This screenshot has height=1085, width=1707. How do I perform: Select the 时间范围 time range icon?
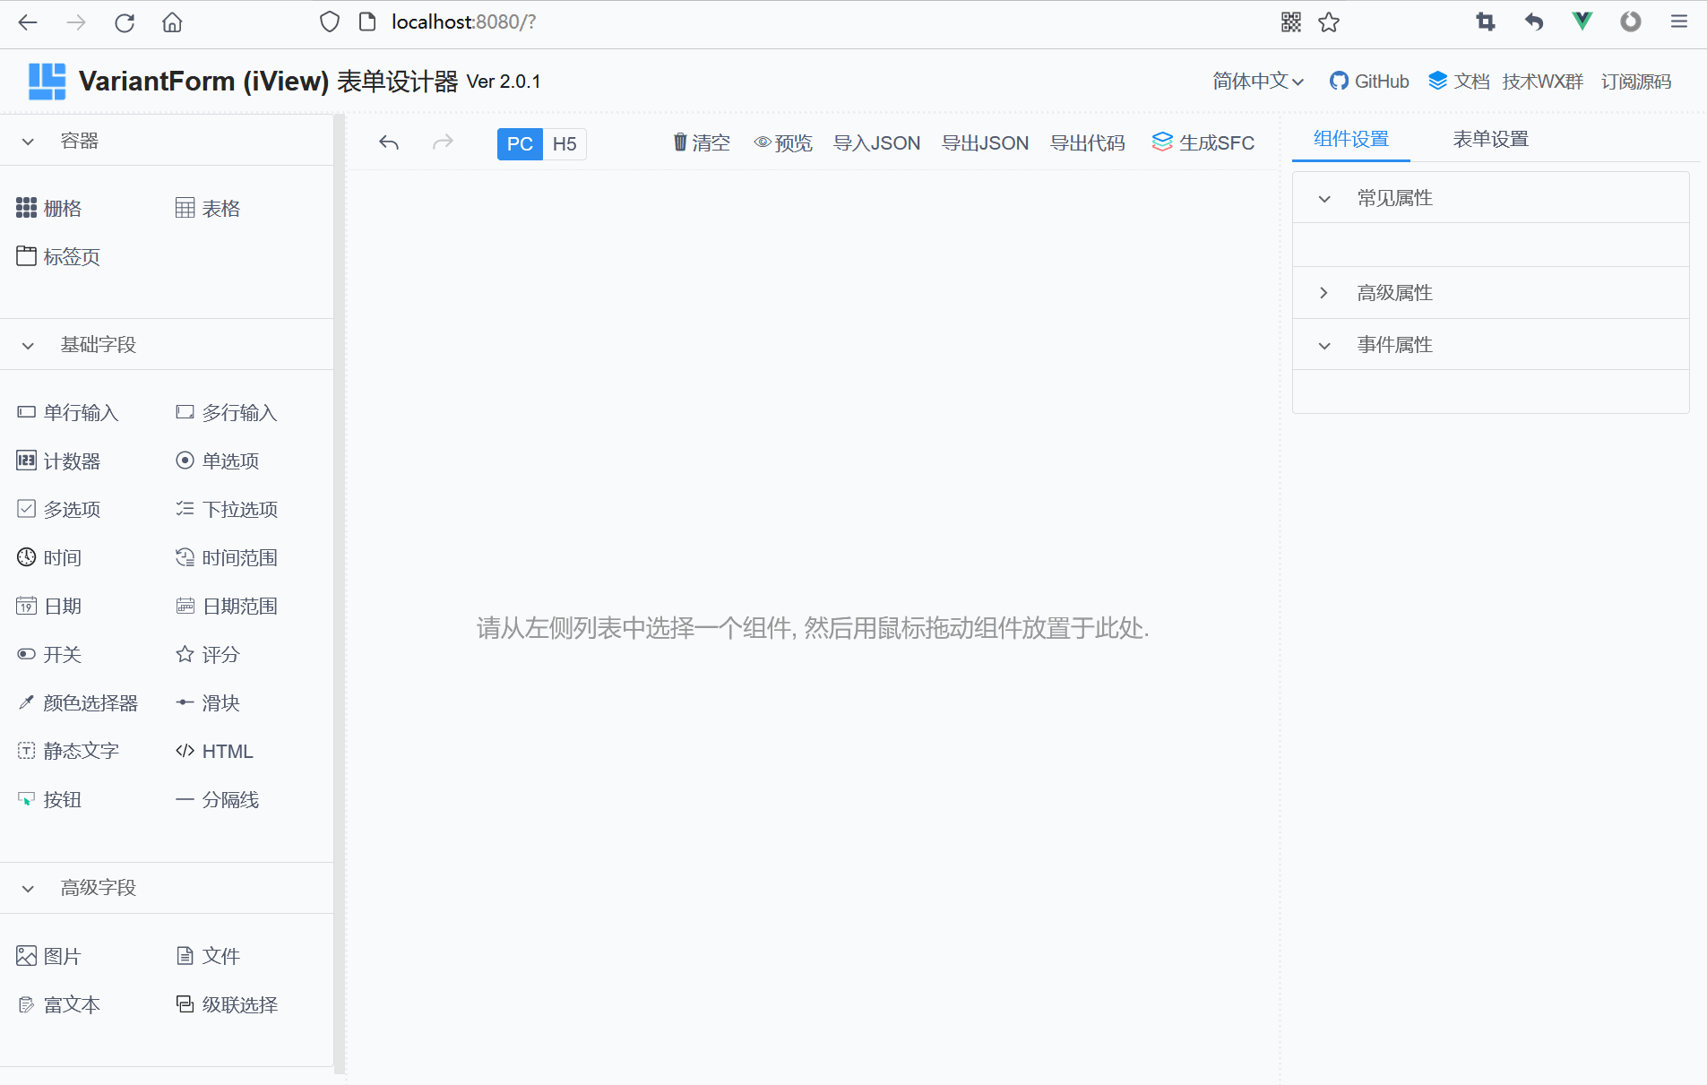pyautogui.click(x=185, y=557)
